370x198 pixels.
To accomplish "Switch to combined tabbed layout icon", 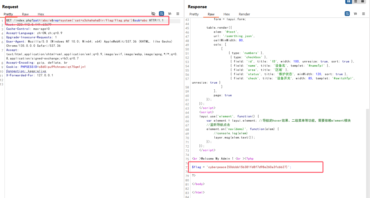I will [x=363, y=2].
